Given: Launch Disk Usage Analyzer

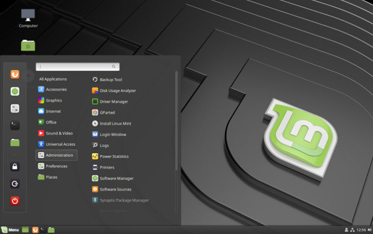Looking at the screenshot, I should pos(114,91).
